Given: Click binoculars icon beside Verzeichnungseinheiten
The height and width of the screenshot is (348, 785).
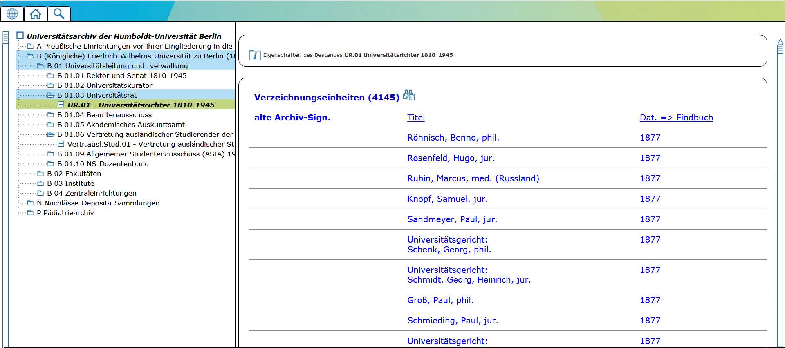Looking at the screenshot, I should 408,95.
